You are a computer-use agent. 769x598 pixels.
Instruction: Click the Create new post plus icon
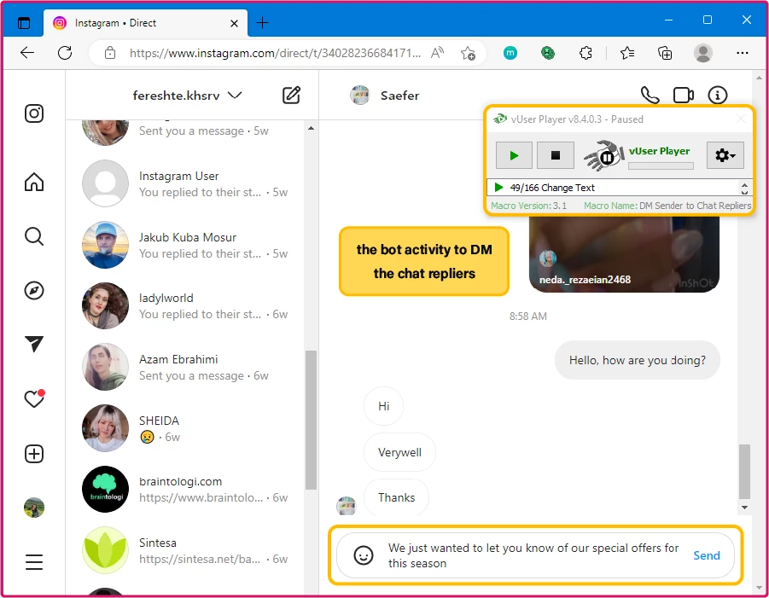pos(34,454)
